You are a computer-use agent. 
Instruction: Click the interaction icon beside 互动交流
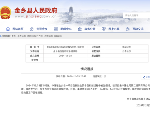(127, 29)
